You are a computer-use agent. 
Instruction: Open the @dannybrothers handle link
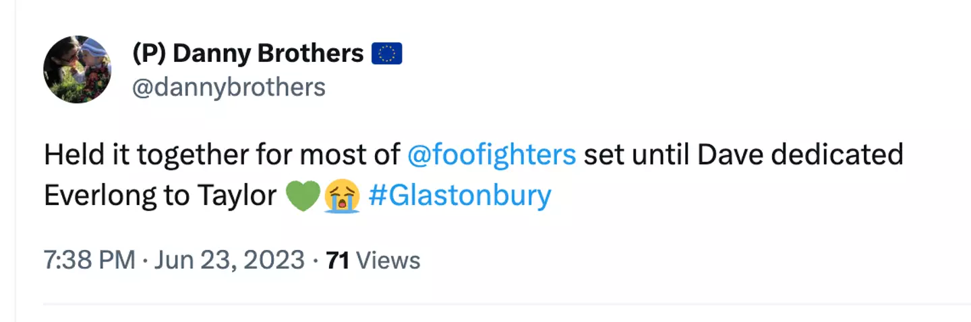tap(229, 87)
